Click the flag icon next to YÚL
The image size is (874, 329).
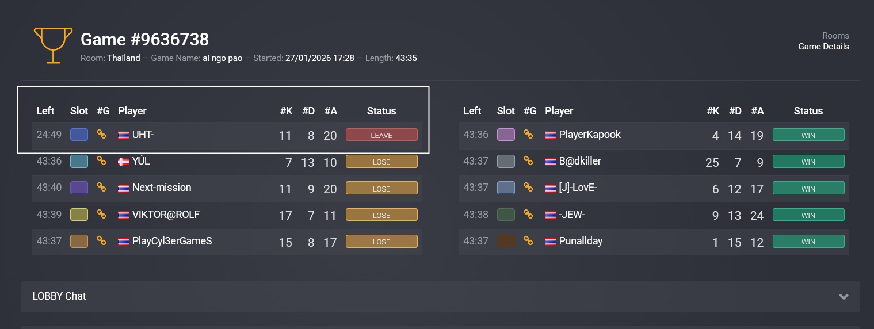(123, 162)
